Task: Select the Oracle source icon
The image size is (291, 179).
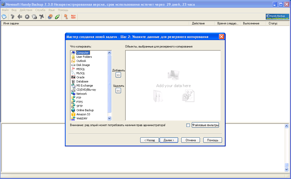Action: [73, 77]
